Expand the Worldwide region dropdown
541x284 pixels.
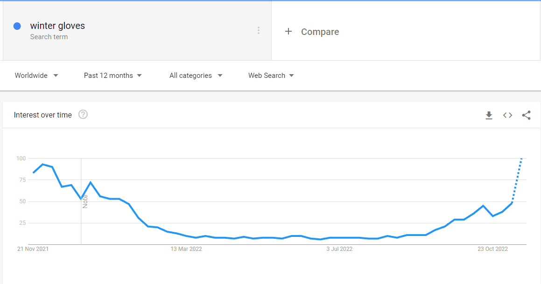pyautogui.click(x=36, y=76)
